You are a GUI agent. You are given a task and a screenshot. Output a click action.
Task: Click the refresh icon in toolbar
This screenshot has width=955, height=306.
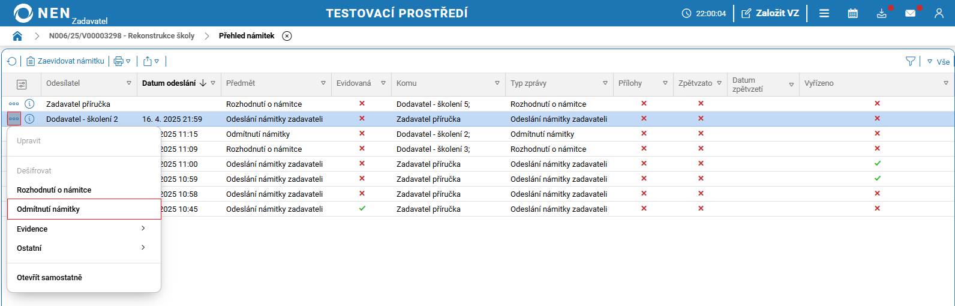point(11,61)
